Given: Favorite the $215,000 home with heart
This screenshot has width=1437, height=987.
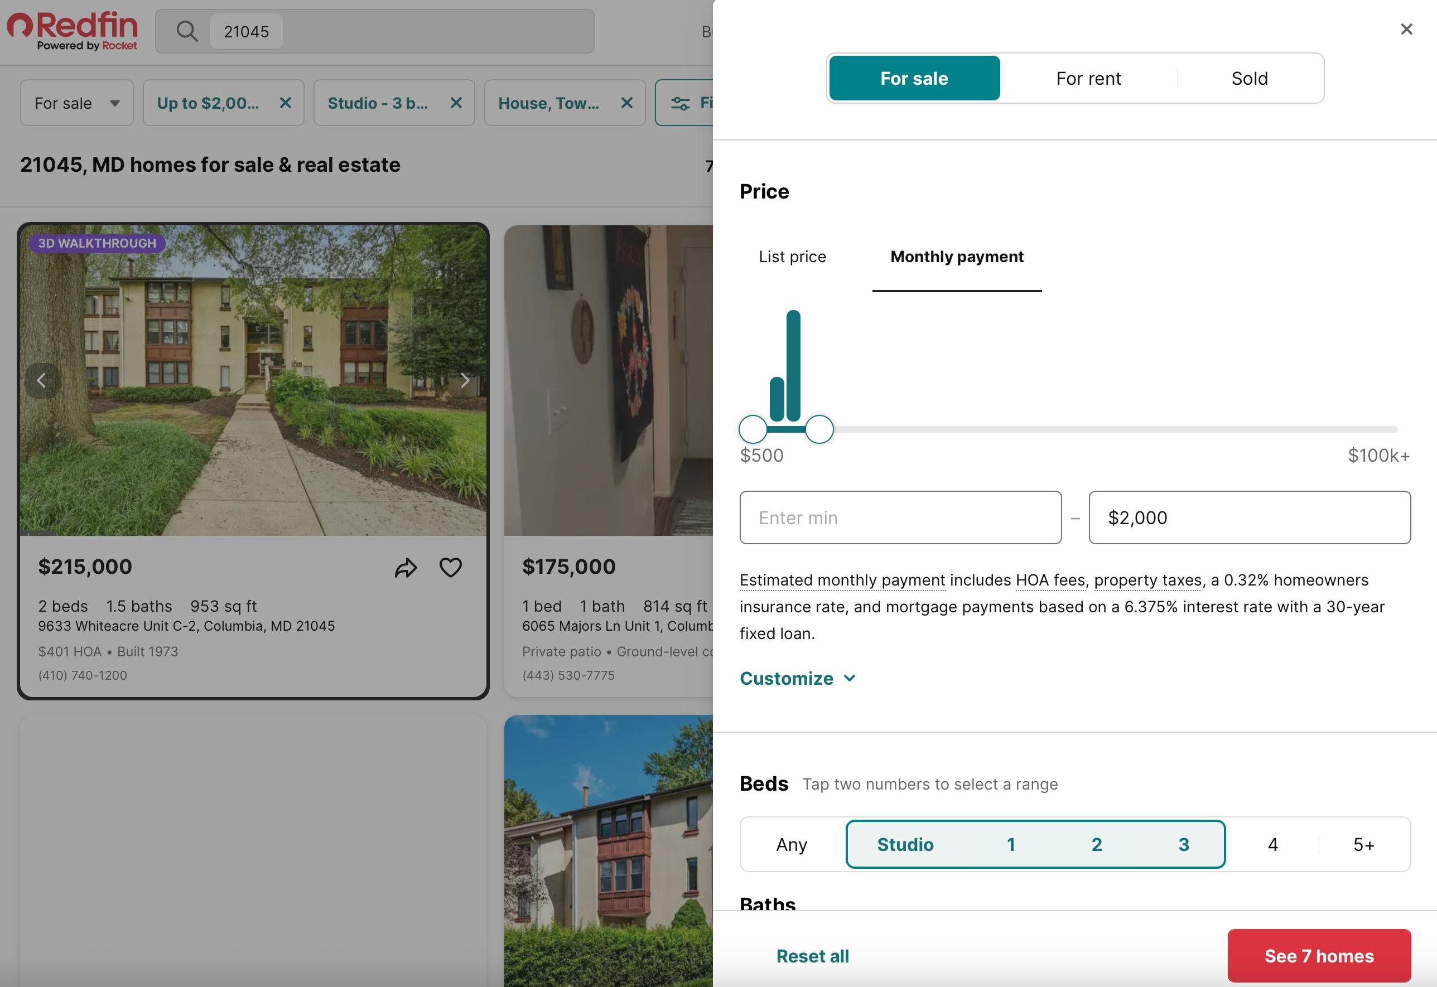Looking at the screenshot, I should pyautogui.click(x=450, y=568).
